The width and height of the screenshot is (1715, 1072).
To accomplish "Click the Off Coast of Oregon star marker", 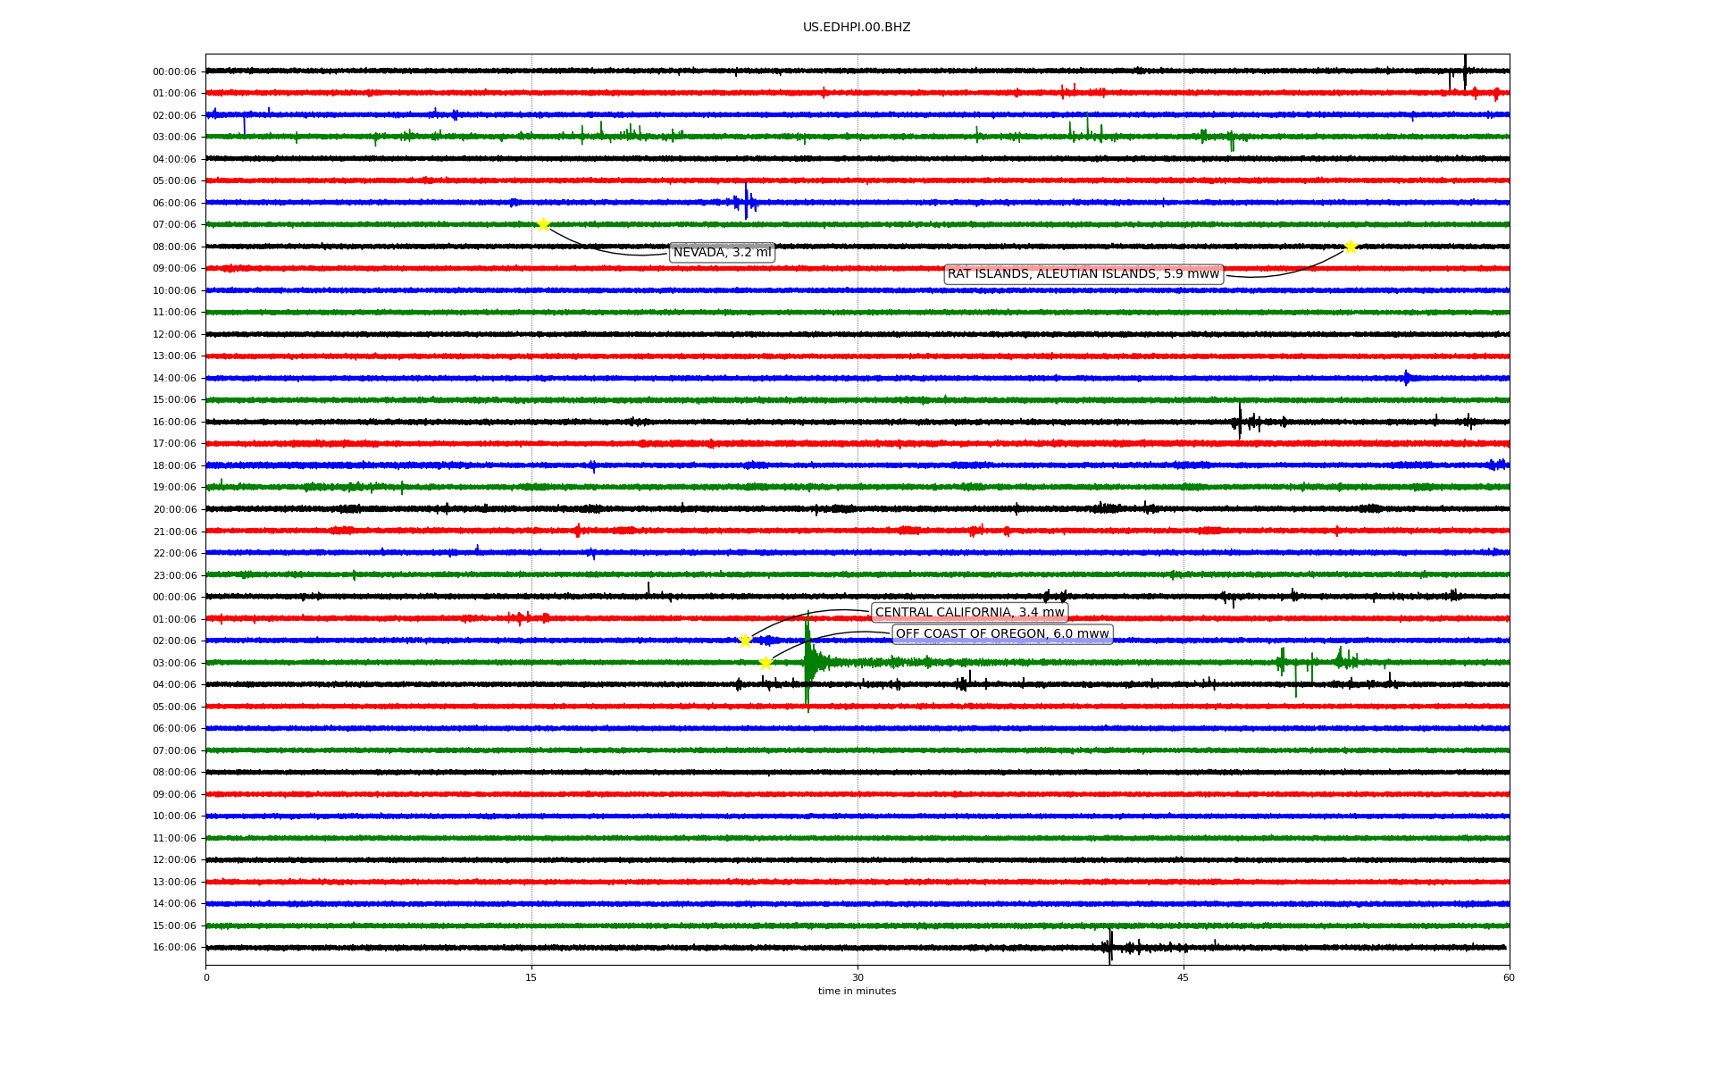I will click(765, 663).
